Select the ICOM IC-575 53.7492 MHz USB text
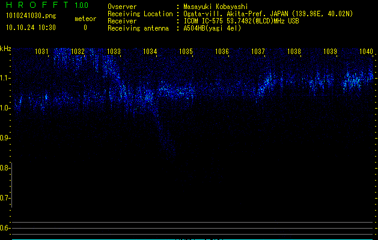This screenshot has height=240, width=378. click(241, 21)
